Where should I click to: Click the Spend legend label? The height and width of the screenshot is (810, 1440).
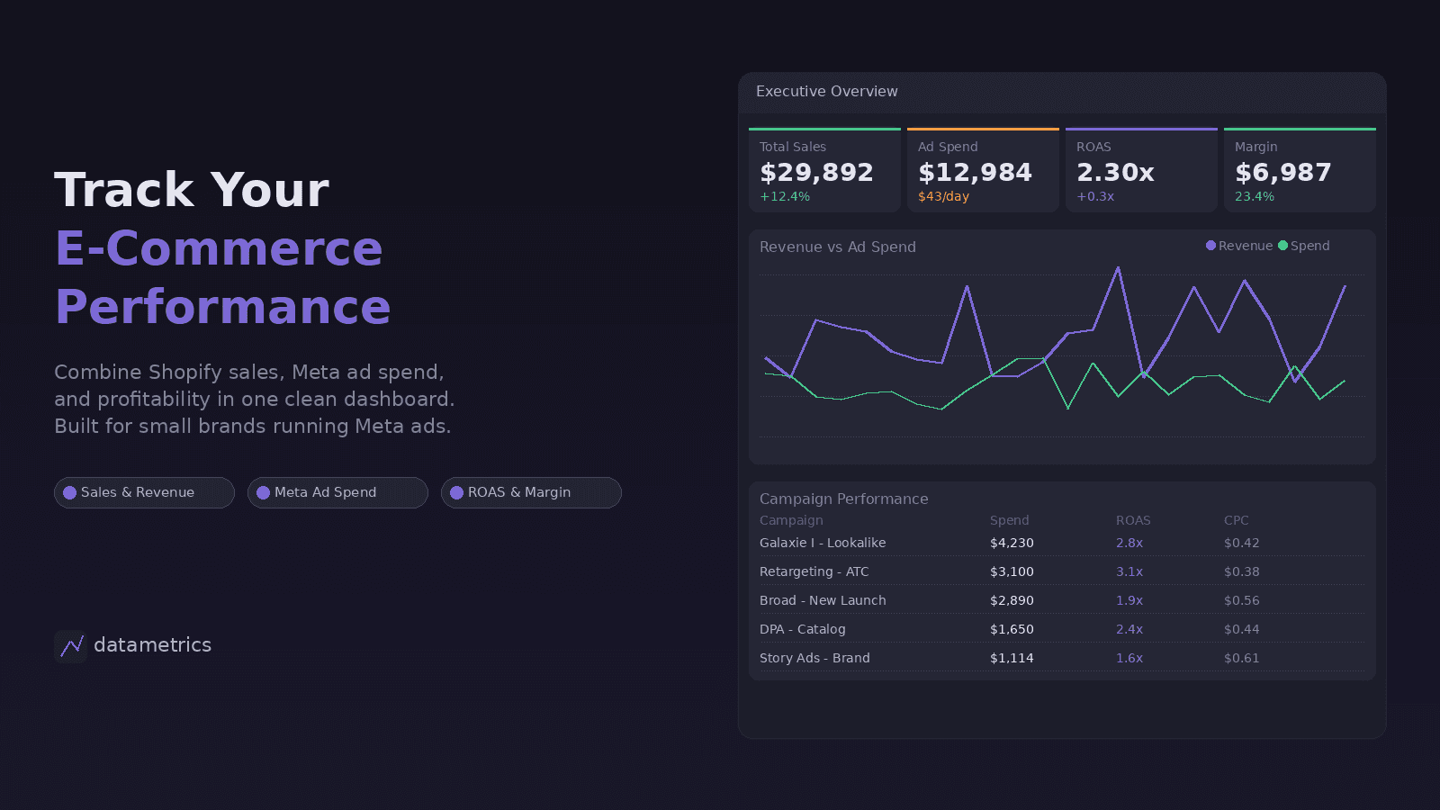(1310, 246)
